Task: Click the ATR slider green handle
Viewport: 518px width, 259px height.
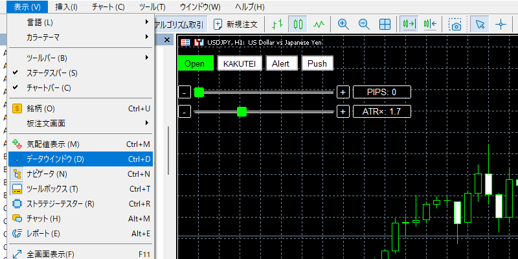Action: click(242, 112)
